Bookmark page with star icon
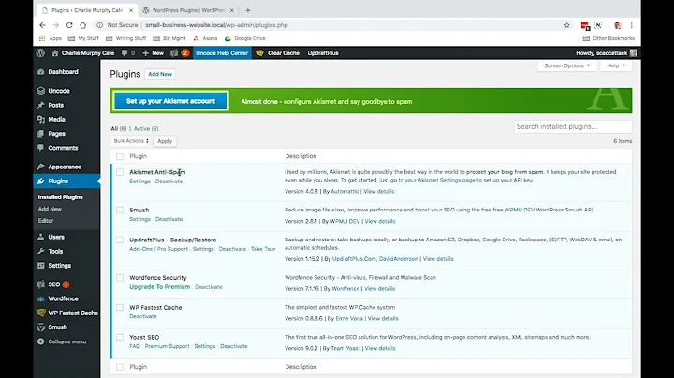 (567, 25)
